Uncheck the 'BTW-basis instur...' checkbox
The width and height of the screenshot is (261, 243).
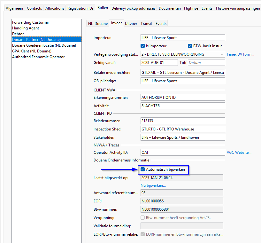pyautogui.click(x=190, y=46)
